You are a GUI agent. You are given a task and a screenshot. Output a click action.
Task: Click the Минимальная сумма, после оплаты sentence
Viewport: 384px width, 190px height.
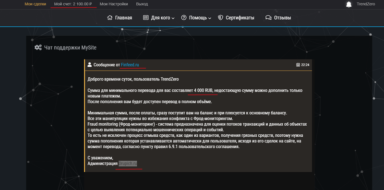click(187, 113)
